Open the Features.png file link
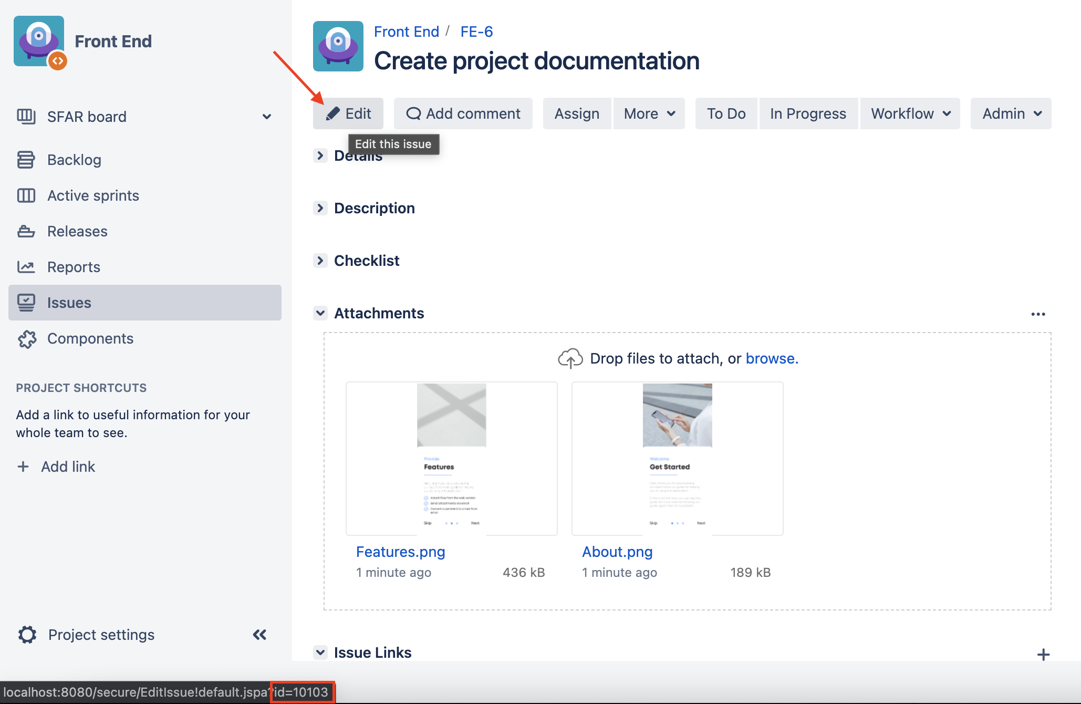The image size is (1081, 704). (400, 552)
